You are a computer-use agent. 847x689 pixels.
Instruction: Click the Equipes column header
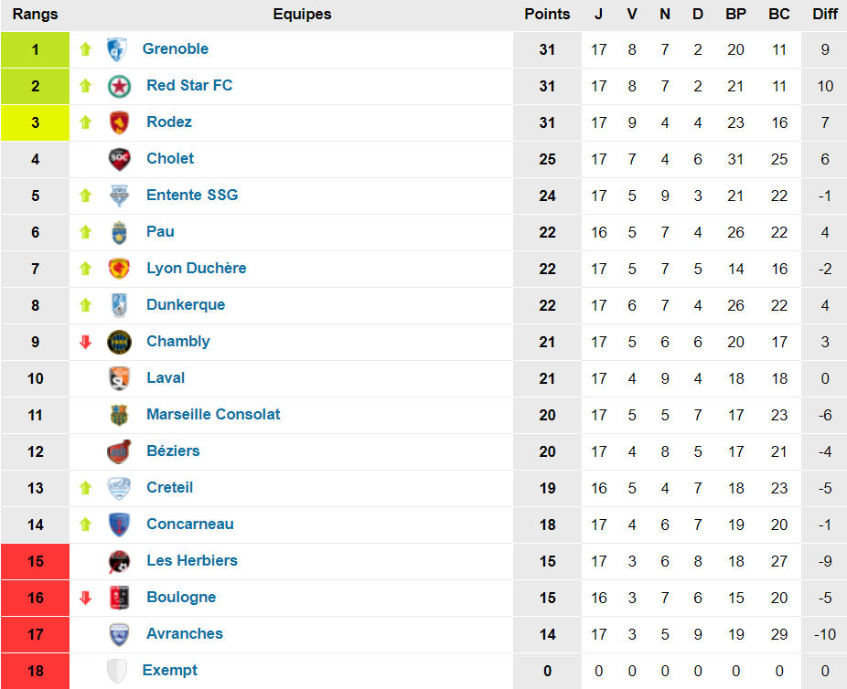point(302,14)
